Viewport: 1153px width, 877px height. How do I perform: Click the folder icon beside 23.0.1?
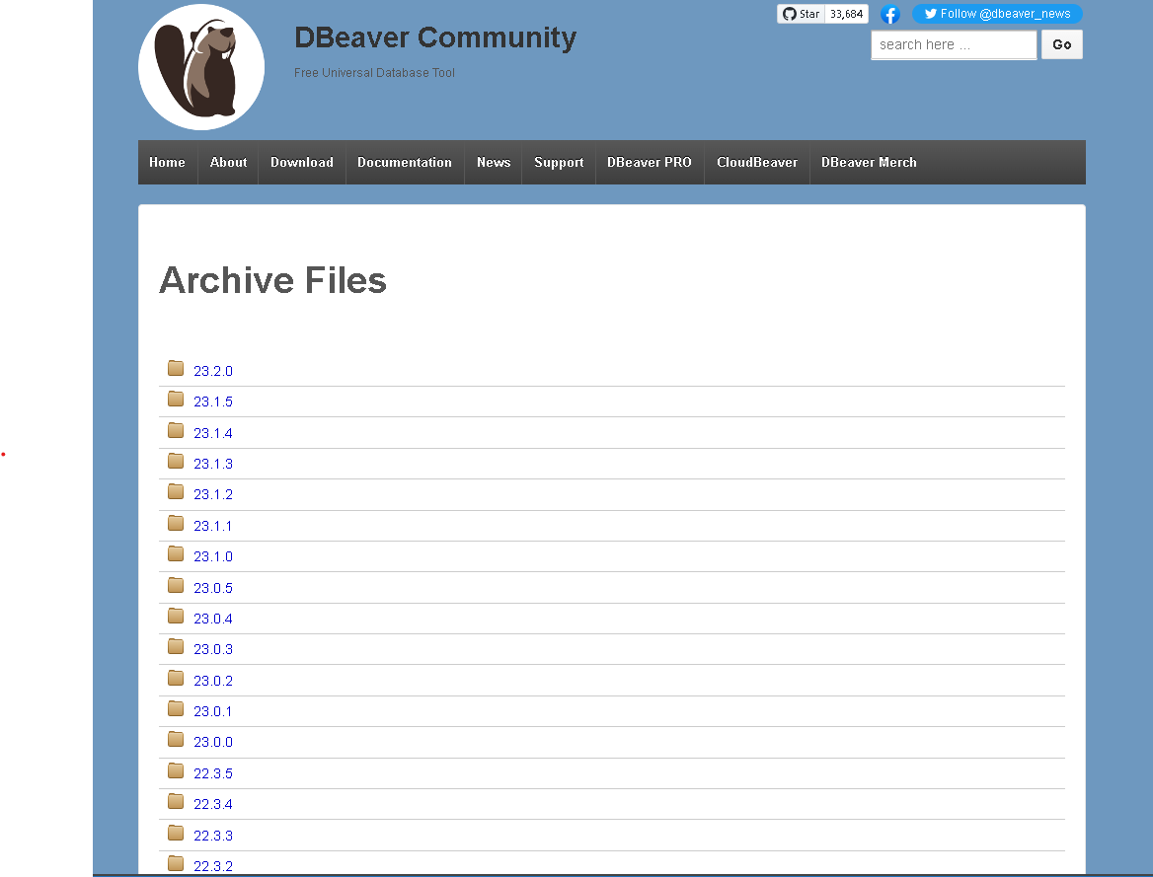click(176, 708)
